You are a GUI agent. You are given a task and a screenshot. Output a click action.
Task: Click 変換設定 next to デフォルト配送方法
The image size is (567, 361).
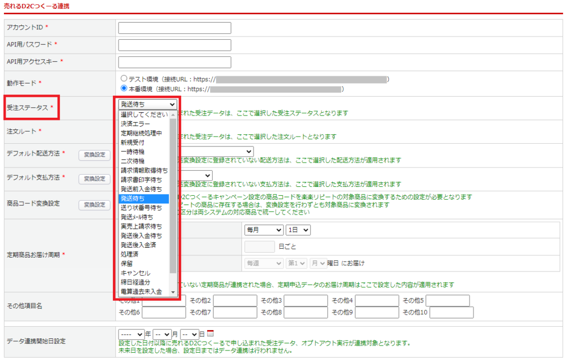tap(94, 155)
